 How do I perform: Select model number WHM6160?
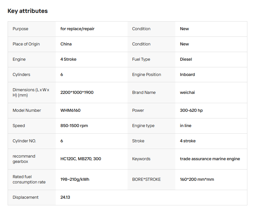[x=70, y=110]
